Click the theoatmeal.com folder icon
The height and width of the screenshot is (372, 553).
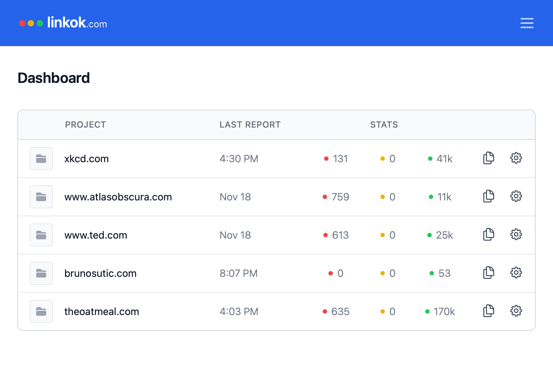[x=41, y=311]
